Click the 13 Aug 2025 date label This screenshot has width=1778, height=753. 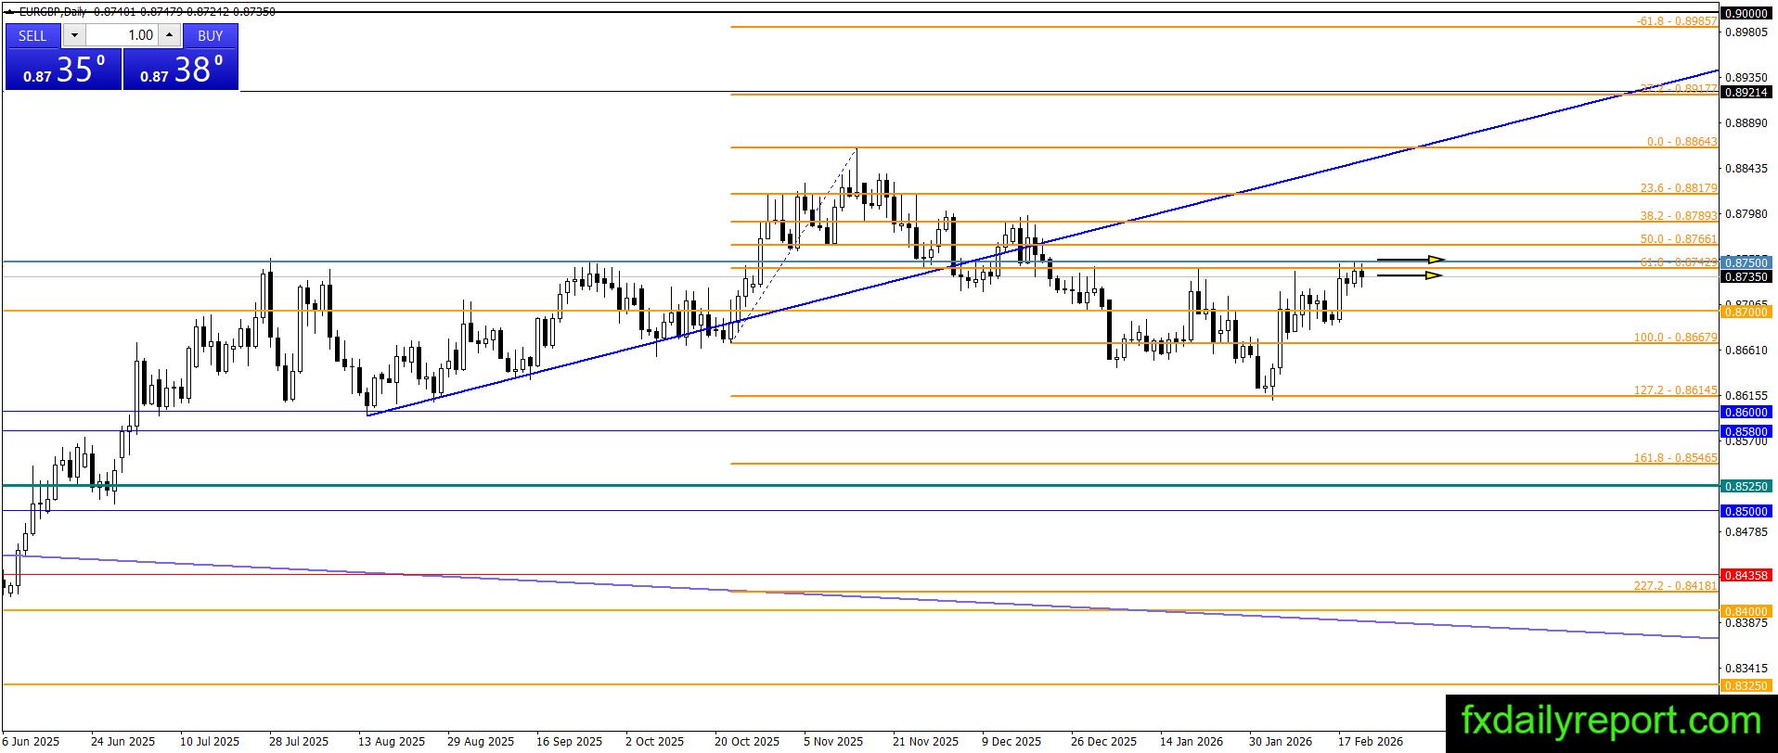point(392,742)
